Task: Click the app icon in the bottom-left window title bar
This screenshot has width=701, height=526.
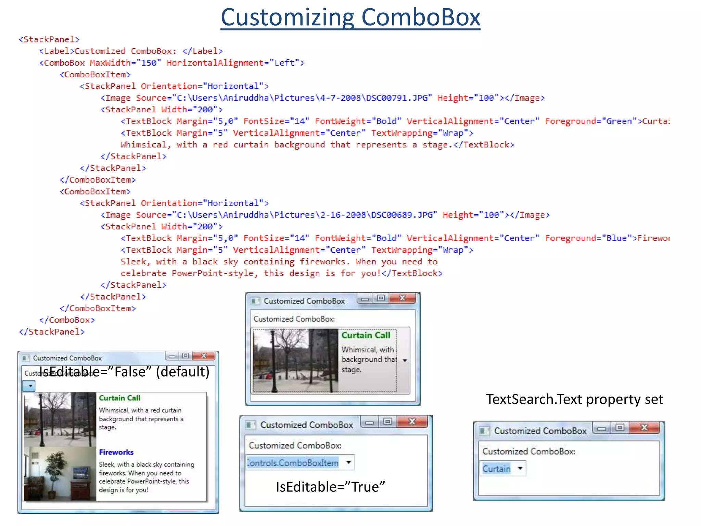Action: click(x=26, y=358)
